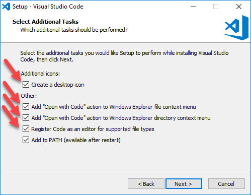Go to the previous step with Back

146,184
